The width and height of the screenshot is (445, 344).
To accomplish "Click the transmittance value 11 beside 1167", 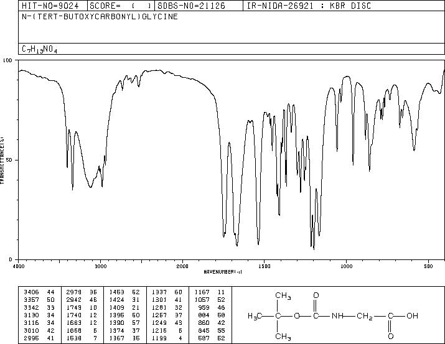I will point(221,292).
